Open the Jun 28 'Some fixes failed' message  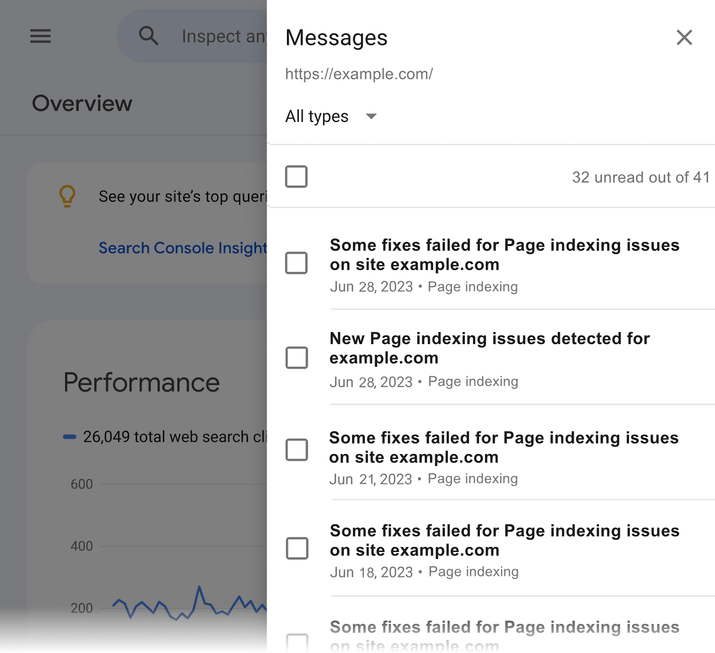coord(504,255)
